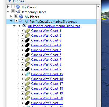
Task: Expand the nested My Places node
Action: (11, 16)
